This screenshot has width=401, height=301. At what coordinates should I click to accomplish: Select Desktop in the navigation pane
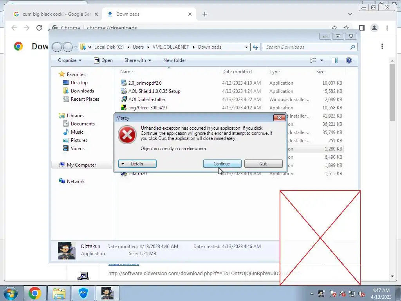79,83
